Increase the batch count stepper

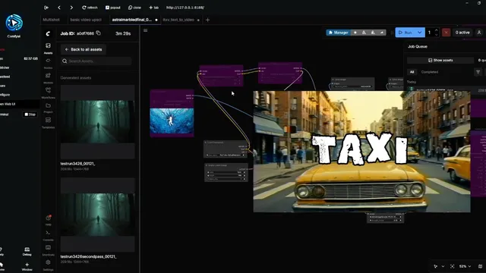click(437, 30)
